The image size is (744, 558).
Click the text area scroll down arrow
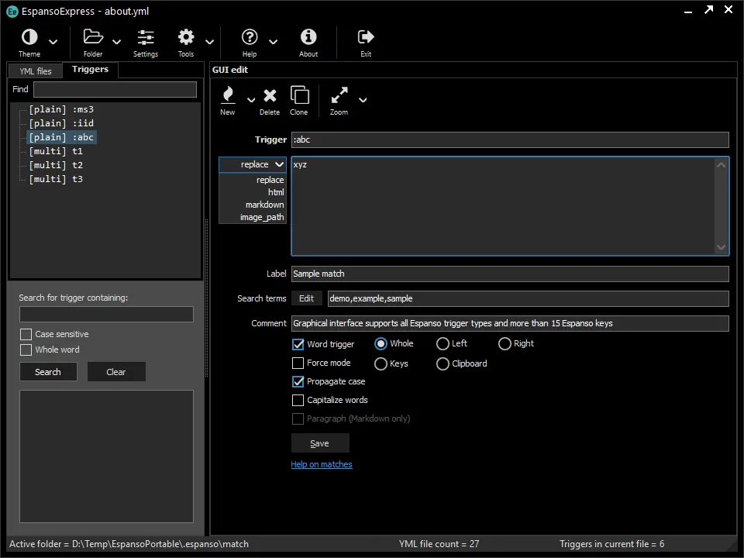point(722,247)
